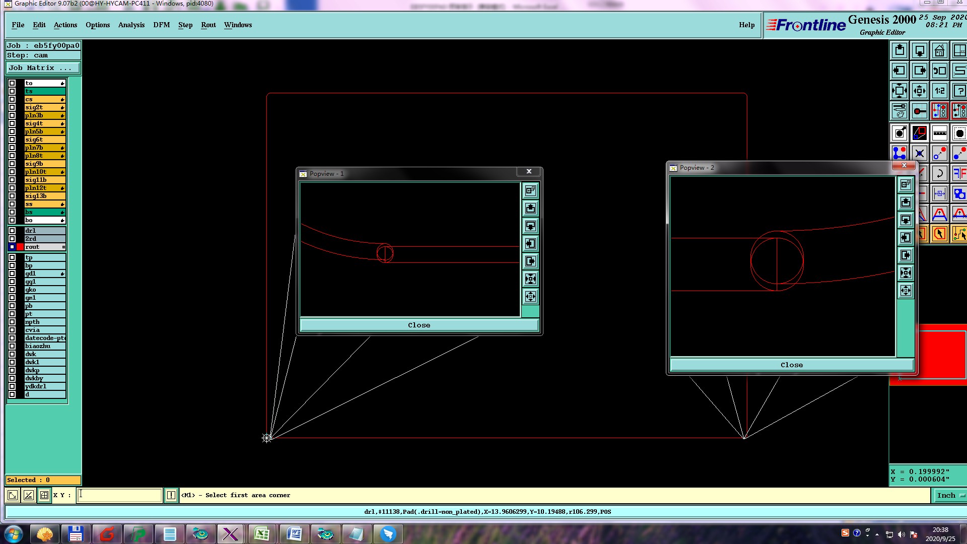The image size is (967, 544).
Task: Toggle checkbox for the drl layer
Action: click(x=12, y=231)
